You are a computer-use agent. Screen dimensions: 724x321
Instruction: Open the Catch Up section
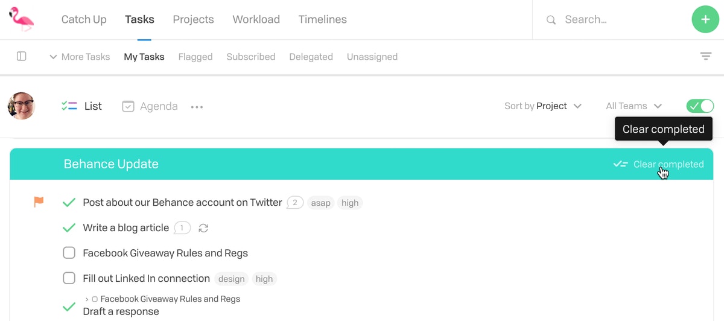tap(84, 19)
